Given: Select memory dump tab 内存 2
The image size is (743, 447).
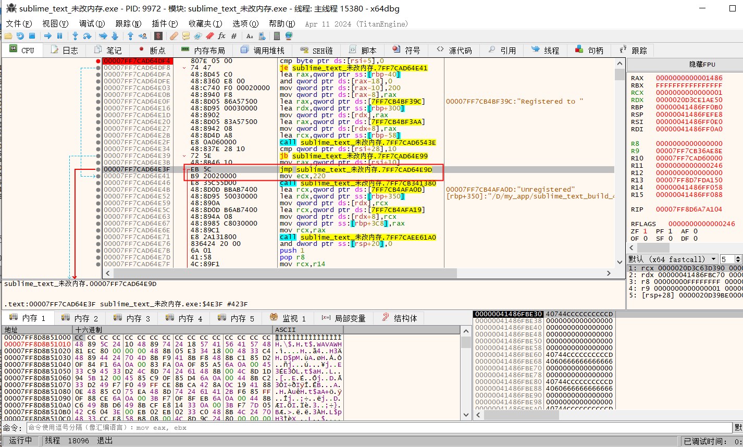Looking at the screenshot, I should pyautogui.click(x=81, y=318).
